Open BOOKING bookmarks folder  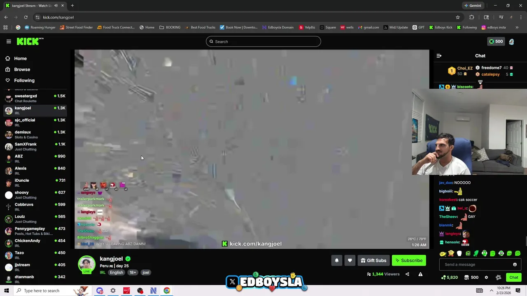point(170,28)
